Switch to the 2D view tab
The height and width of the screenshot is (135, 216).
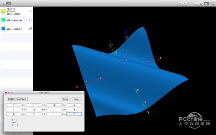pos(4,4)
